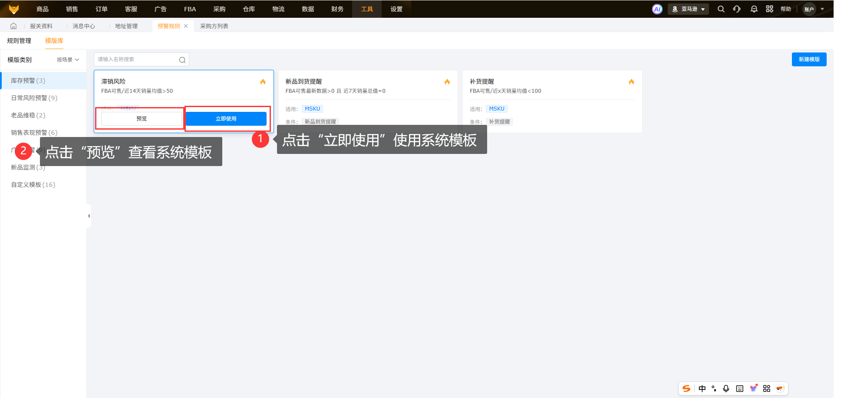
Task: Open the soft keyboard icon in the IME bar
Action: pyautogui.click(x=740, y=388)
